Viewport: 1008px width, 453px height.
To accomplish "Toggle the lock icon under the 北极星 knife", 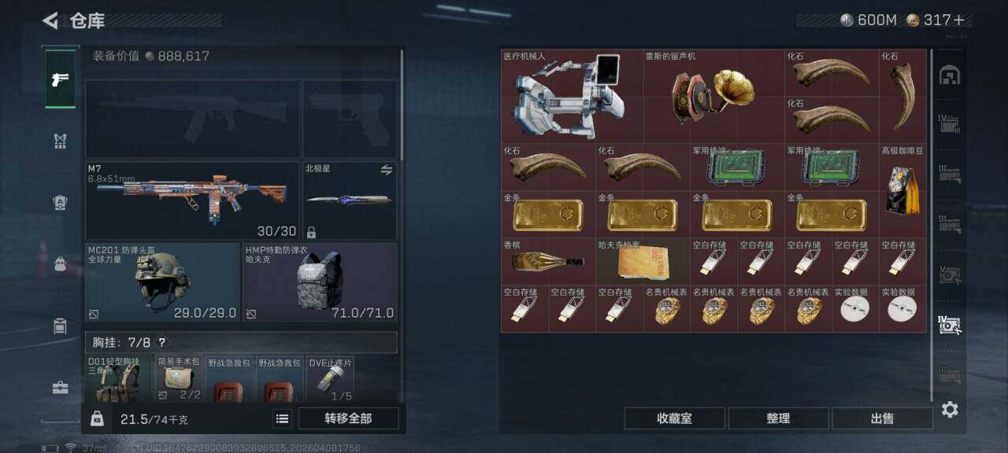I will point(312,232).
